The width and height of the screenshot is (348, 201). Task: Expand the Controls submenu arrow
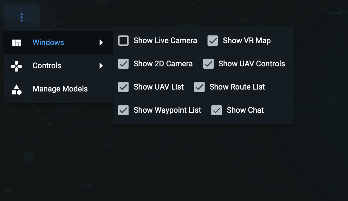(101, 66)
